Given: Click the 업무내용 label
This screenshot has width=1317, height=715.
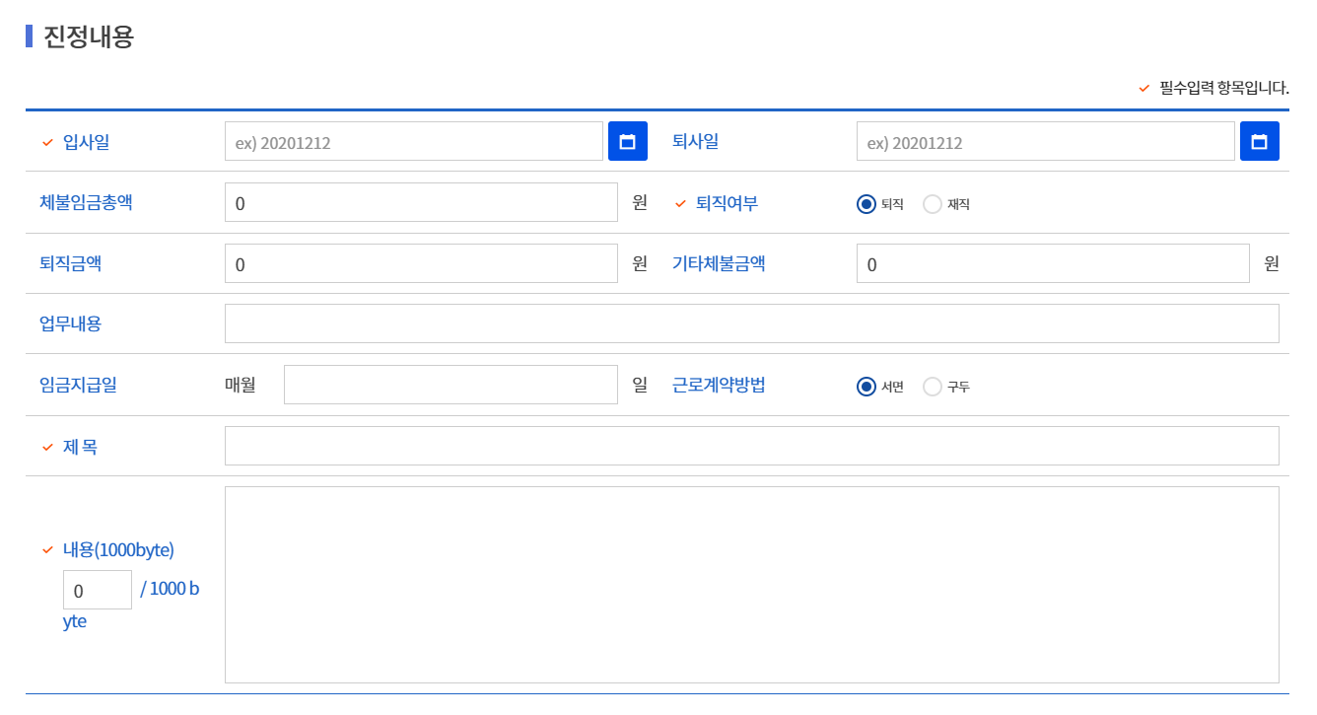Looking at the screenshot, I should tap(70, 323).
